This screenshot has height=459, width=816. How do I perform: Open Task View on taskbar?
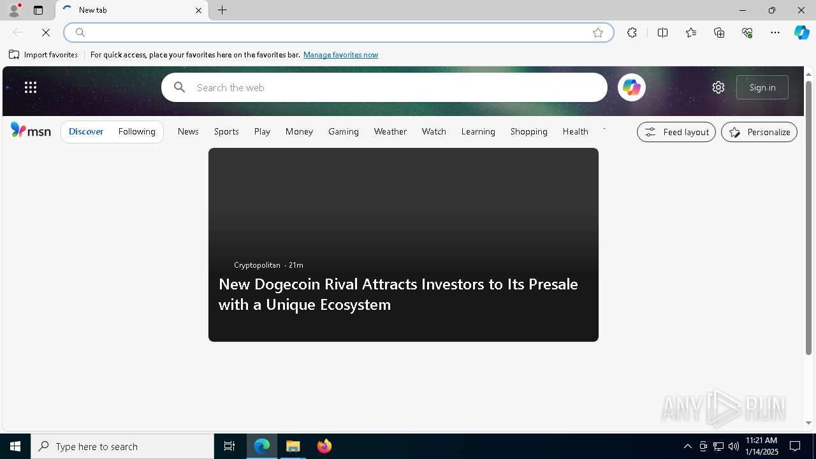(x=229, y=446)
